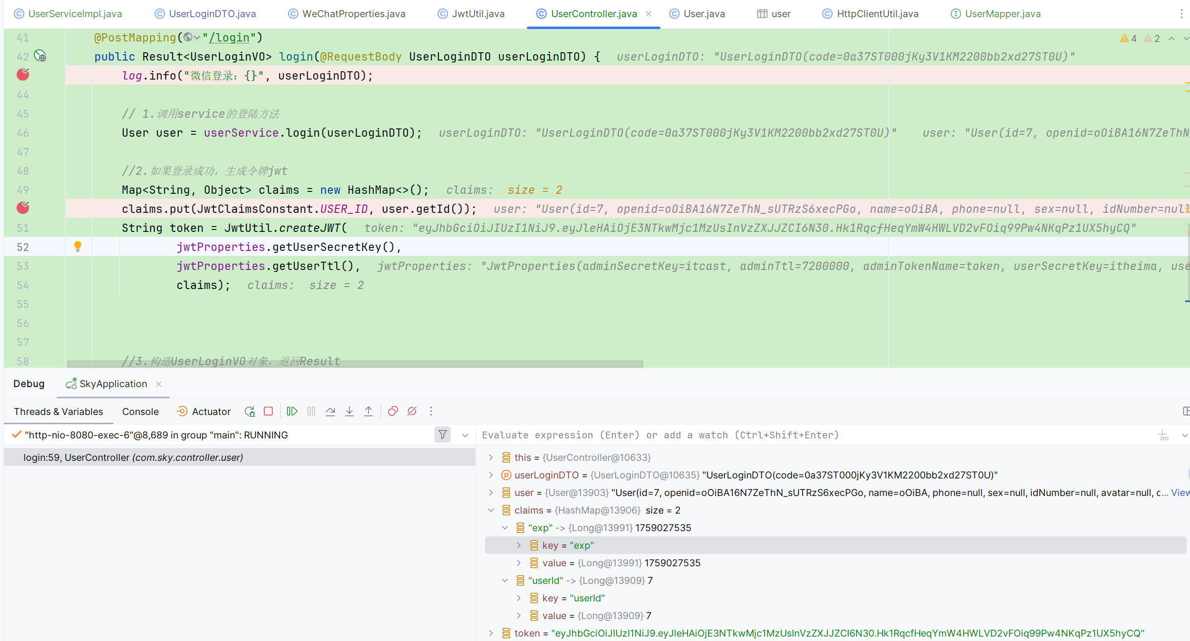Expand the key = "exp" node
This screenshot has width=1190, height=641.
click(x=519, y=545)
